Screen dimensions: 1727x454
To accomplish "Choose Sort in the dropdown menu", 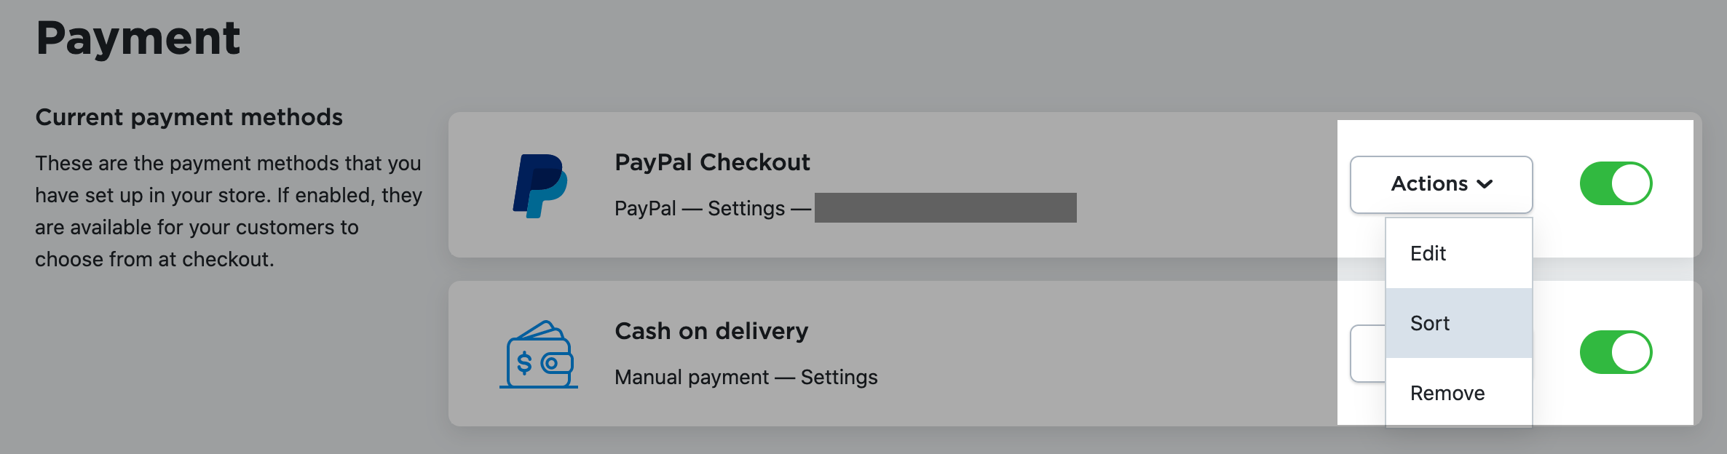I will point(1428,322).
